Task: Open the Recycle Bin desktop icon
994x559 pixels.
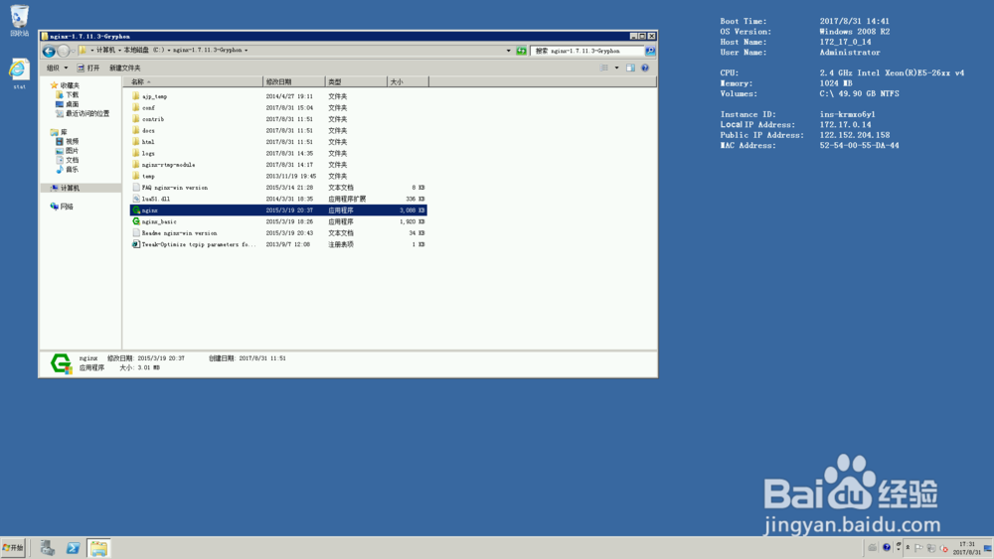Action: click(x=19, y=20)
